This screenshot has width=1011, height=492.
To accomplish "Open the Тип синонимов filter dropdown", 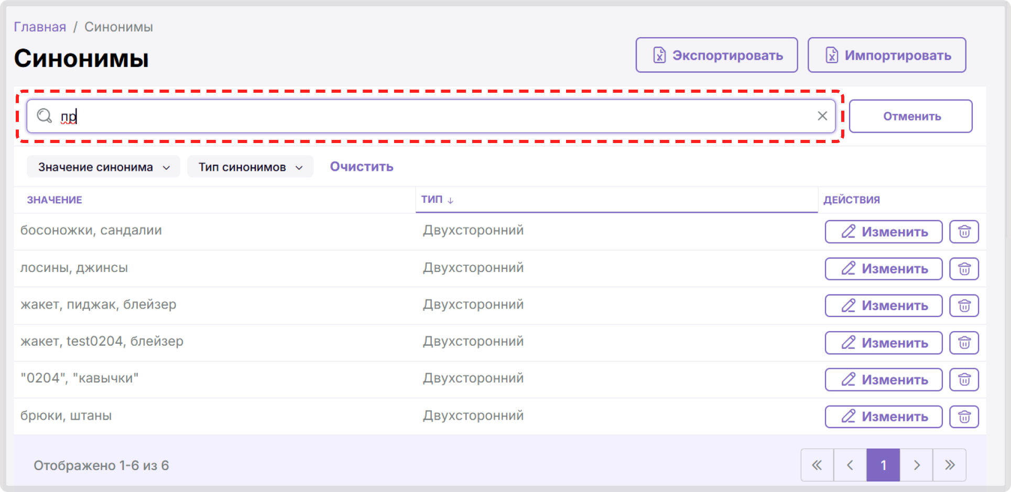I will coord(250,167).
